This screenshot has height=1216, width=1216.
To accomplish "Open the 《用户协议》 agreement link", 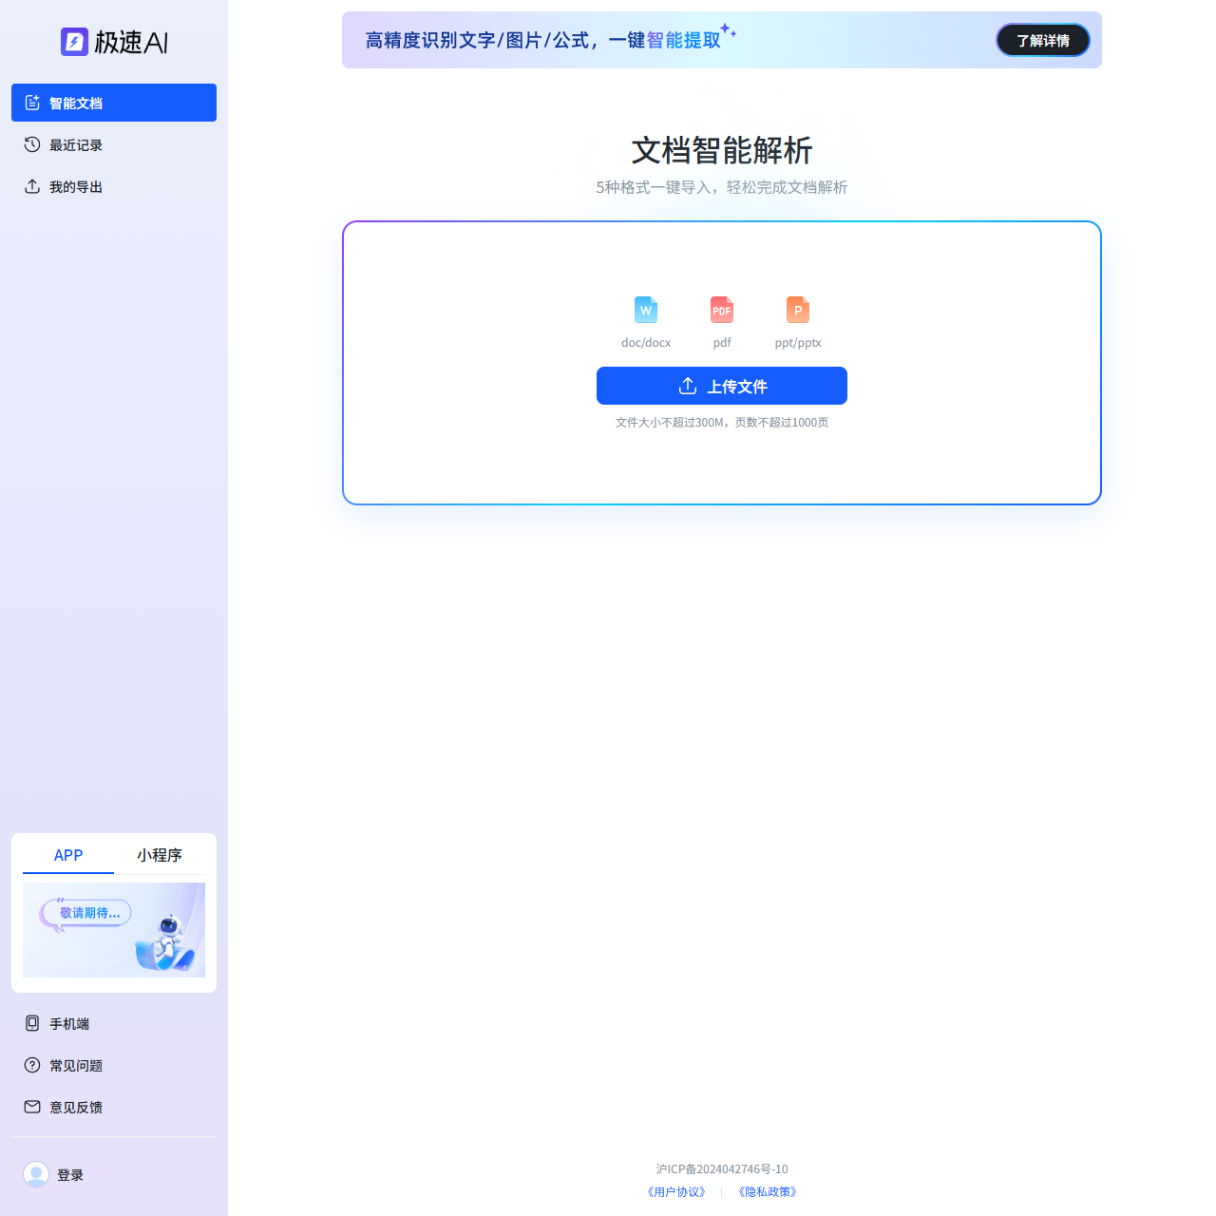I will tap(676, 1191).
